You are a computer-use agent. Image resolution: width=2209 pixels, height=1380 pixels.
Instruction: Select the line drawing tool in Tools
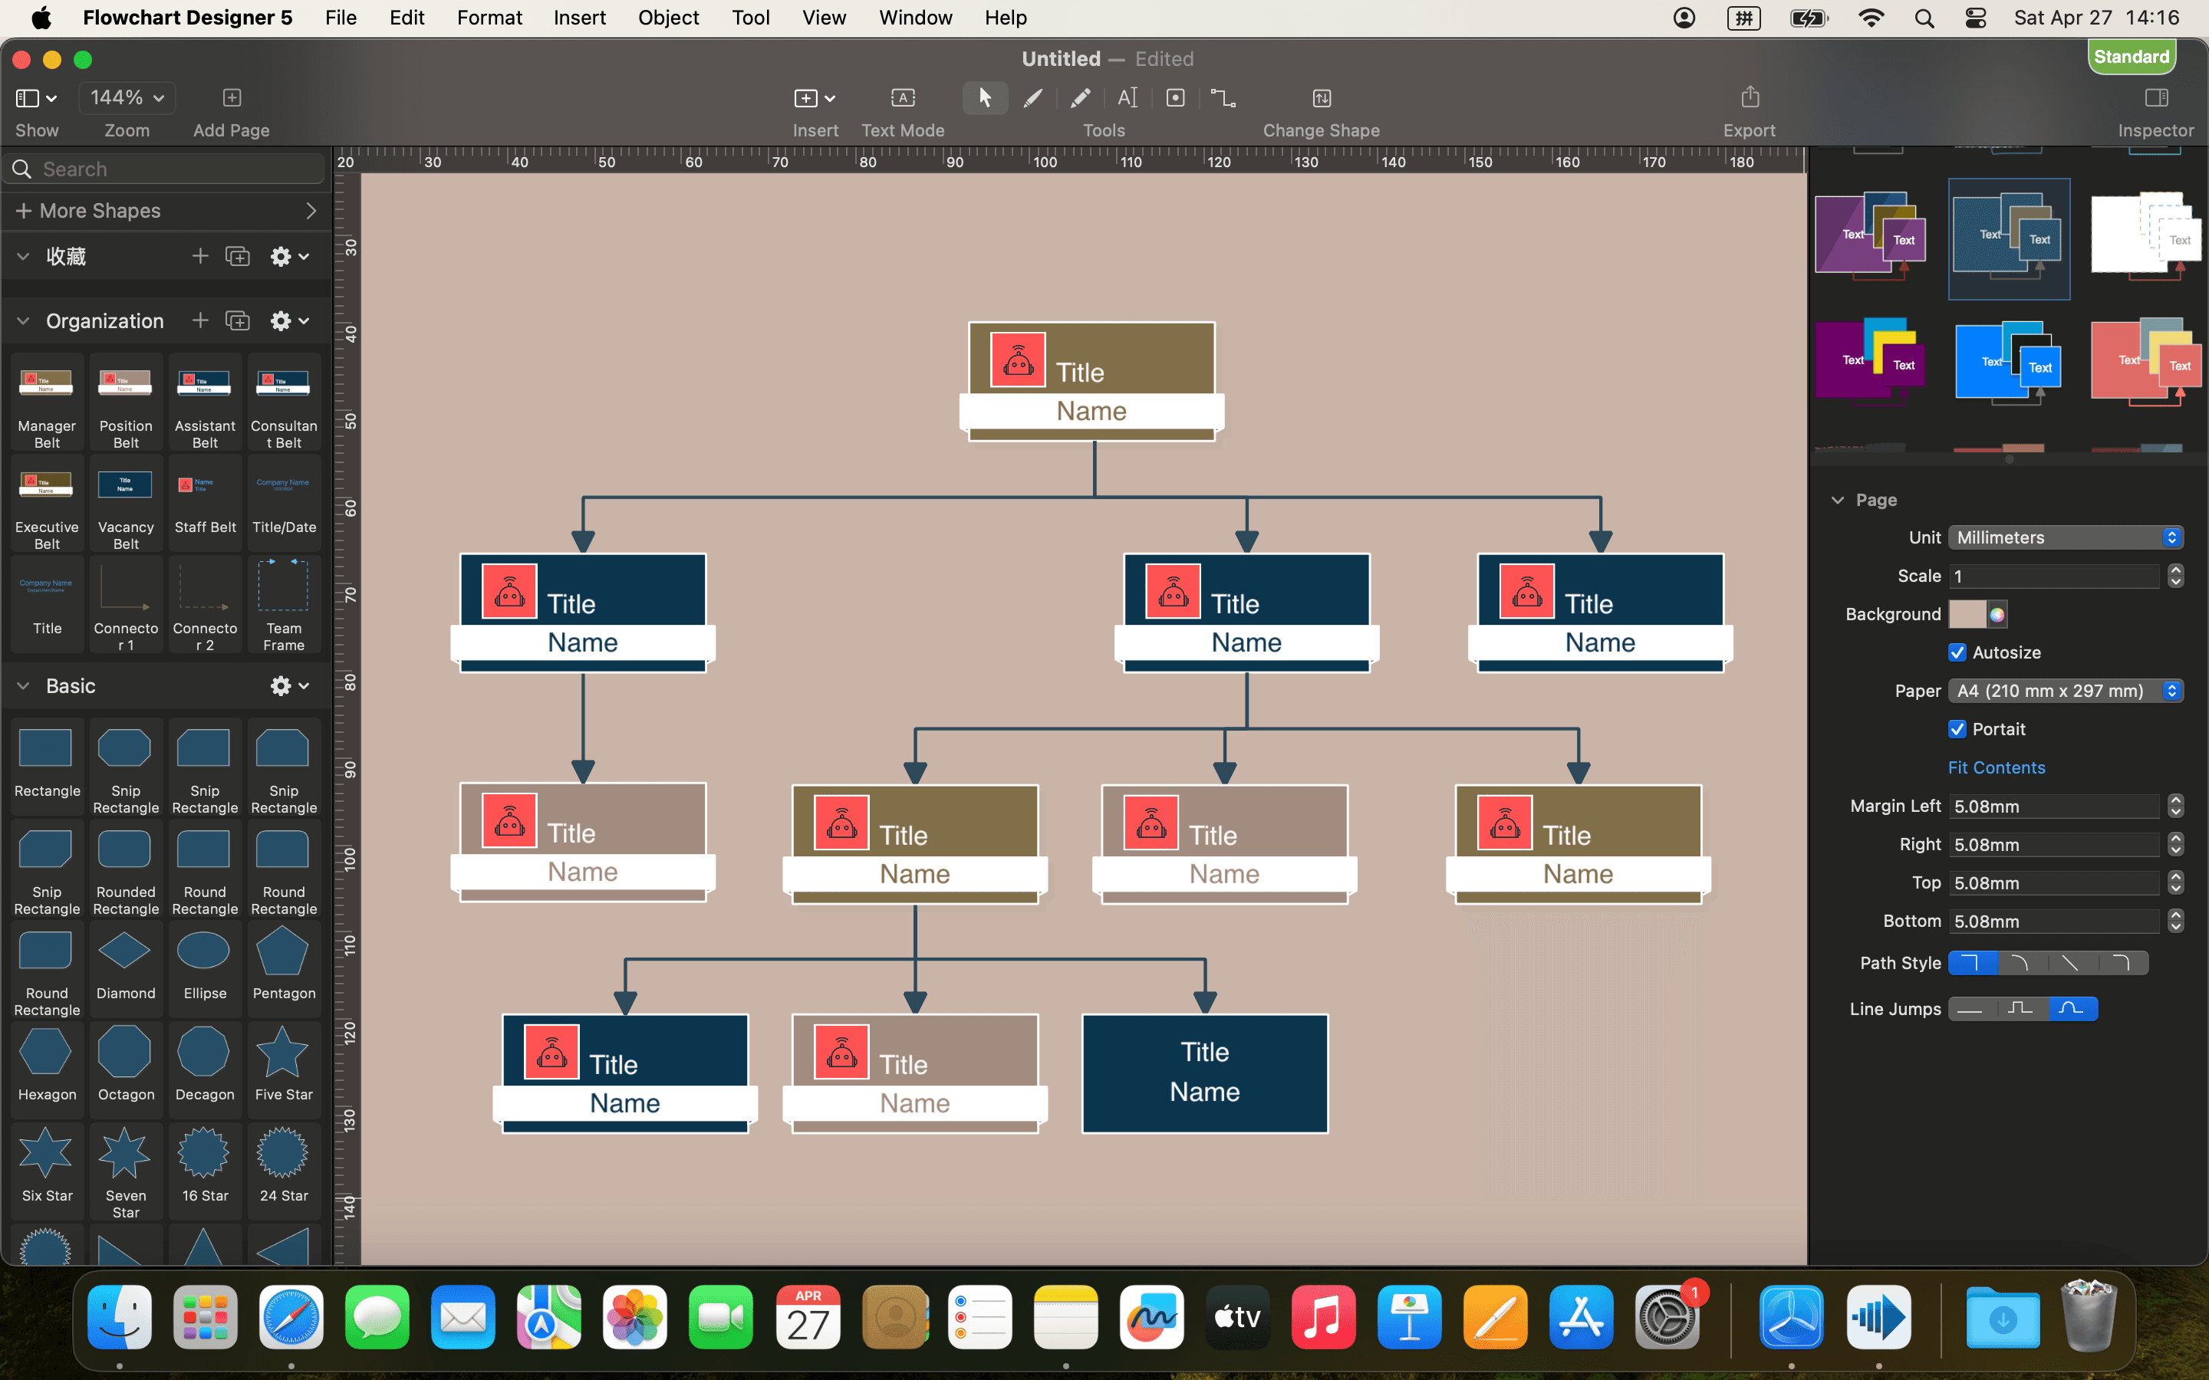pos(1032,97)
